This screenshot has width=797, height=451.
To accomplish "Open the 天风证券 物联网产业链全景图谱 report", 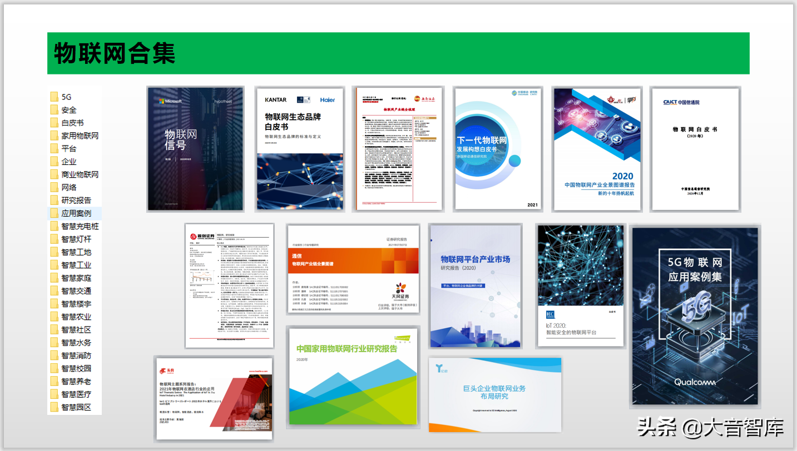I will 353,269.
